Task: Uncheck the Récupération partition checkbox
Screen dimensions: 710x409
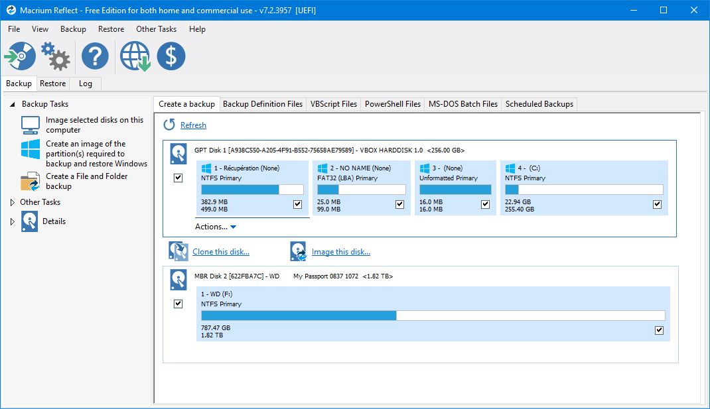Action: 297,204
